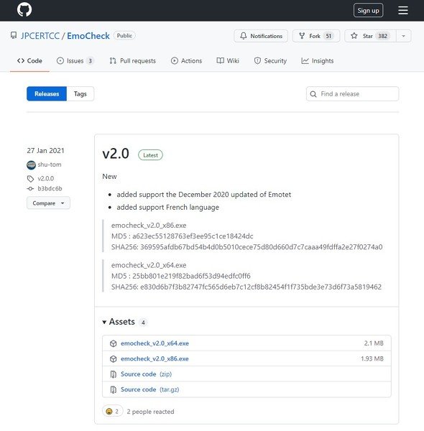Add the smiley emoji reaction
This screenshot has width=424, height=431.
(112, 412)
